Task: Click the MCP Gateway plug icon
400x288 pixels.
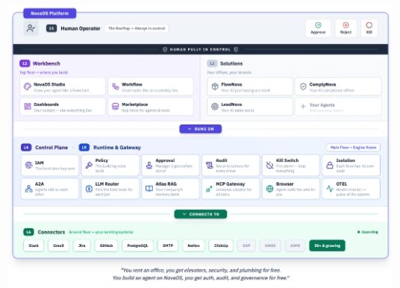Action: pos(210,189)
